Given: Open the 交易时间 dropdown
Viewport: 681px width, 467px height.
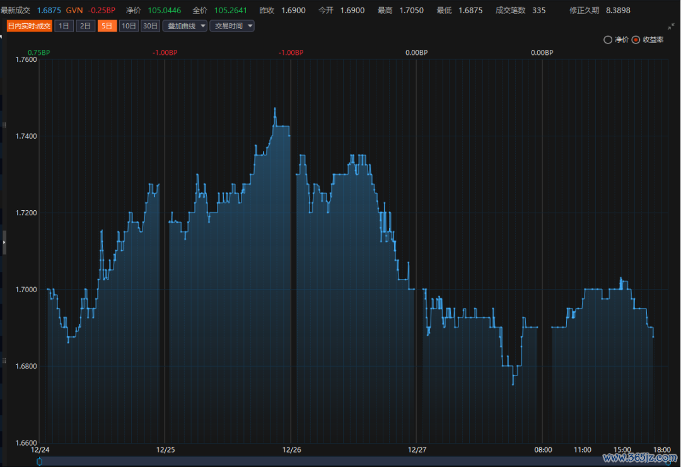Looking at the screenshot, I should [232, 26].
